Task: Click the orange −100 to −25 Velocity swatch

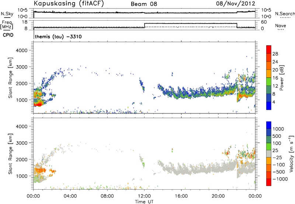Action: pyautogui.click(x=269, y=161)
